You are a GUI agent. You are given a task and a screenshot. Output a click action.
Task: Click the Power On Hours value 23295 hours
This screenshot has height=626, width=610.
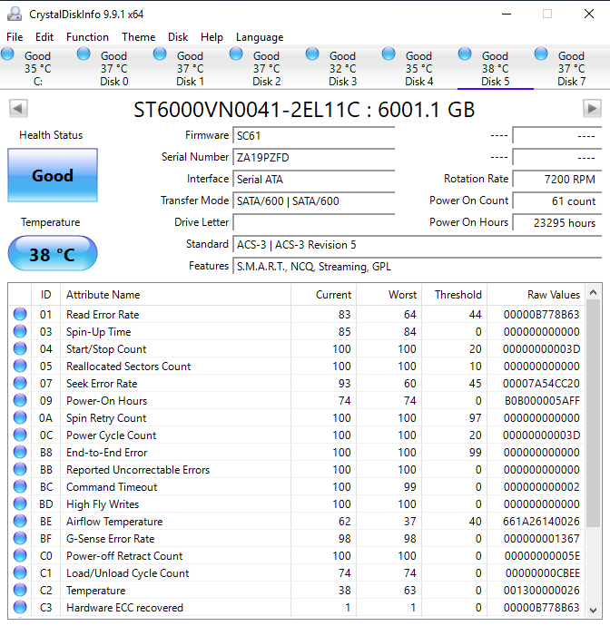click(557, 223)
